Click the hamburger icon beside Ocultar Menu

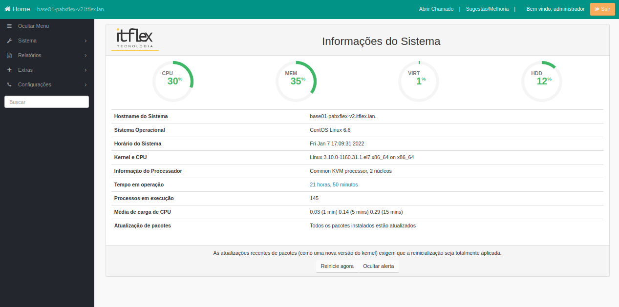[9, 26]
